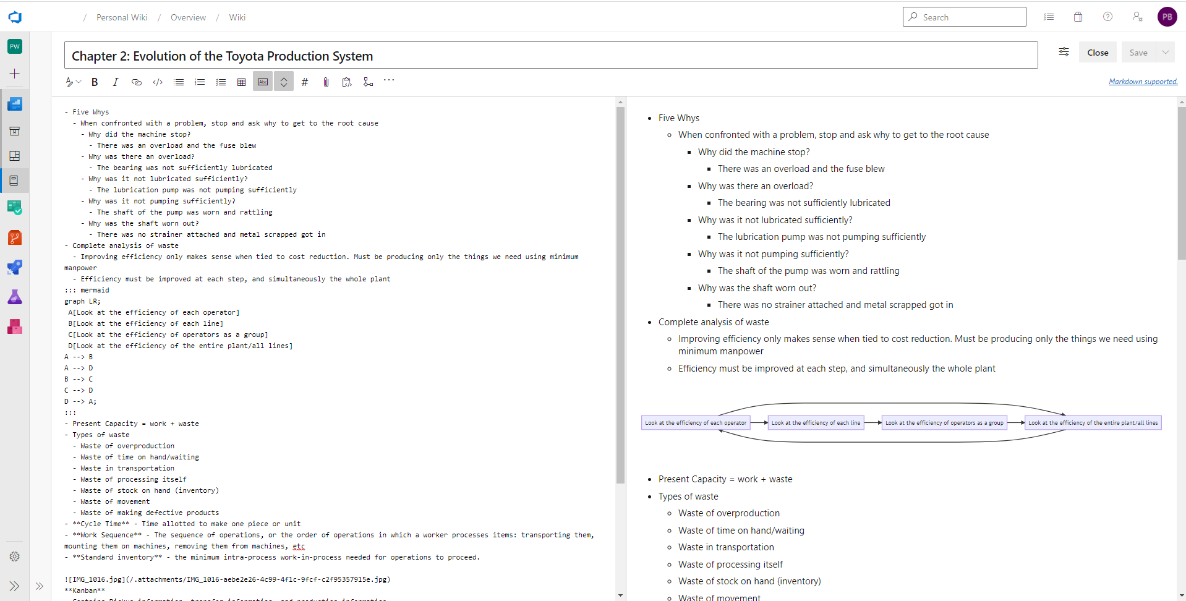Apply italic formatting
The height and width of the screenshot is (601, 1186).
116,82
